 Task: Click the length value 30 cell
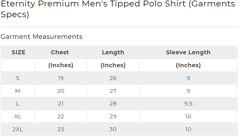113,129
